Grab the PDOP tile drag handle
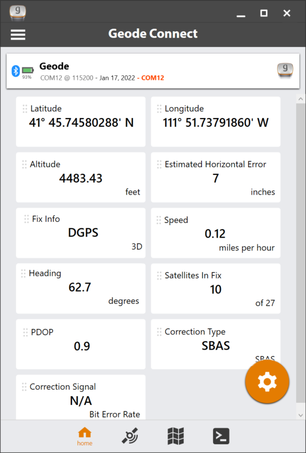The image size is (306, 453). [26, 332]
